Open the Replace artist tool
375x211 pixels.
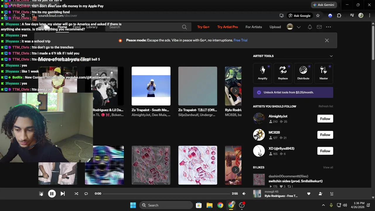(283, 73)
